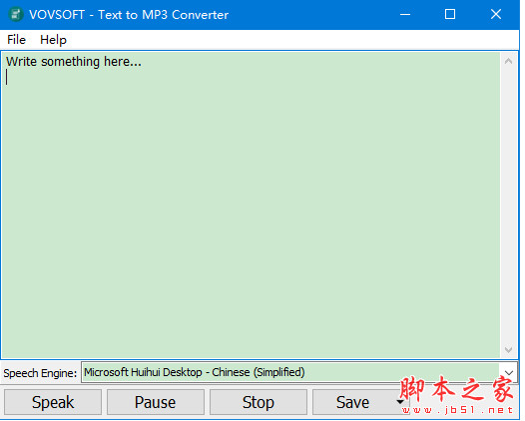Minimize the Text to MP3 Converter window
This screenshot has width=525, height=421.
coord(405,14)
